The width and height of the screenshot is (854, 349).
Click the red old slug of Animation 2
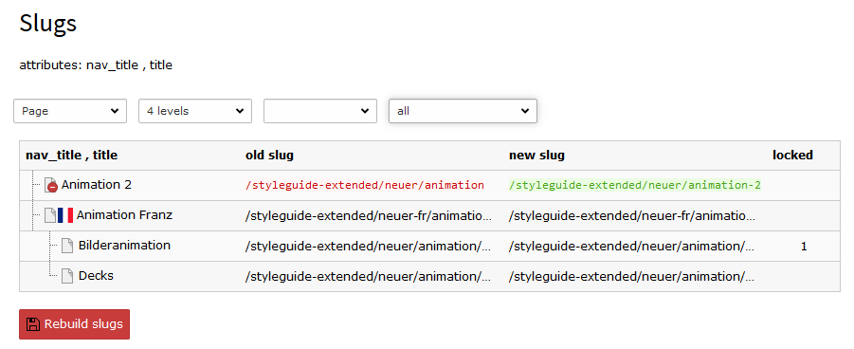pyautogui.click(x=365, y=186)
